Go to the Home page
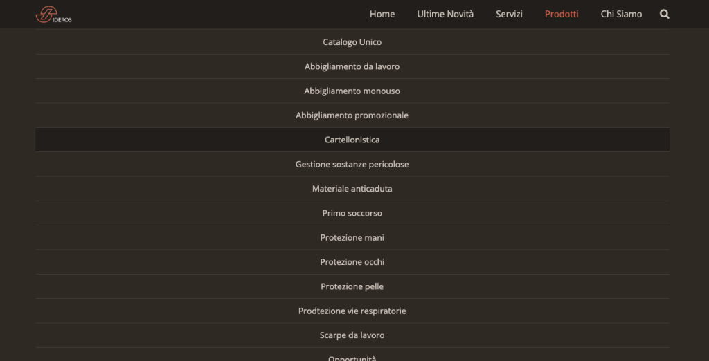Image resolution: width=709 pixels, height=361 pixels. pyautogui.click(x=382, y=14)
